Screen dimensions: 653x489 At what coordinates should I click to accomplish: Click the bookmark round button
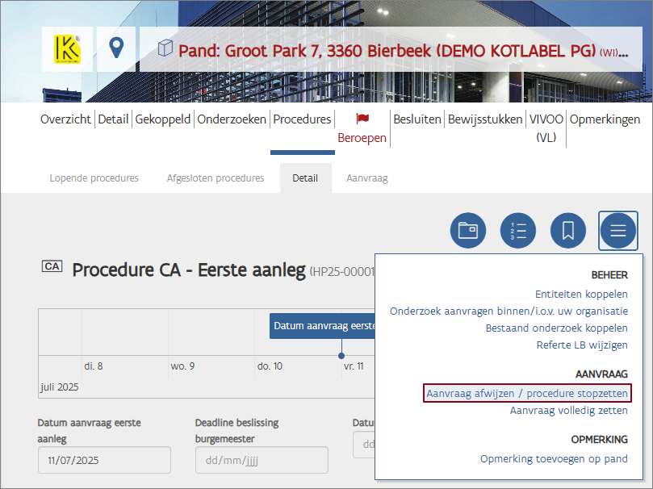568,230
